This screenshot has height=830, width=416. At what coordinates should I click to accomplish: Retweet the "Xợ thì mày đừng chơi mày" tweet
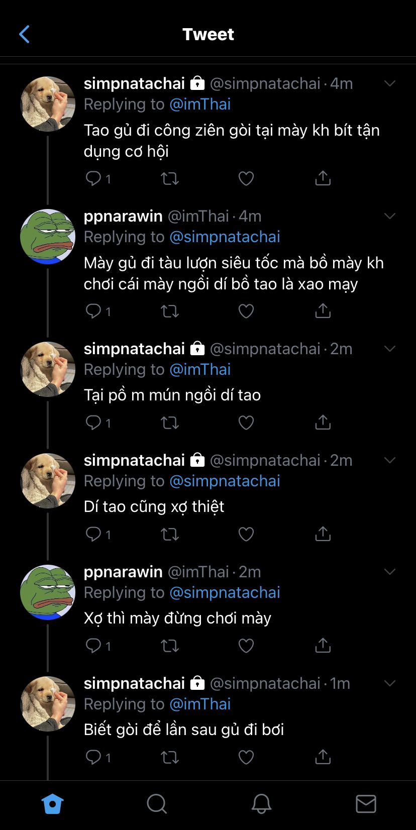coord(170,646)
